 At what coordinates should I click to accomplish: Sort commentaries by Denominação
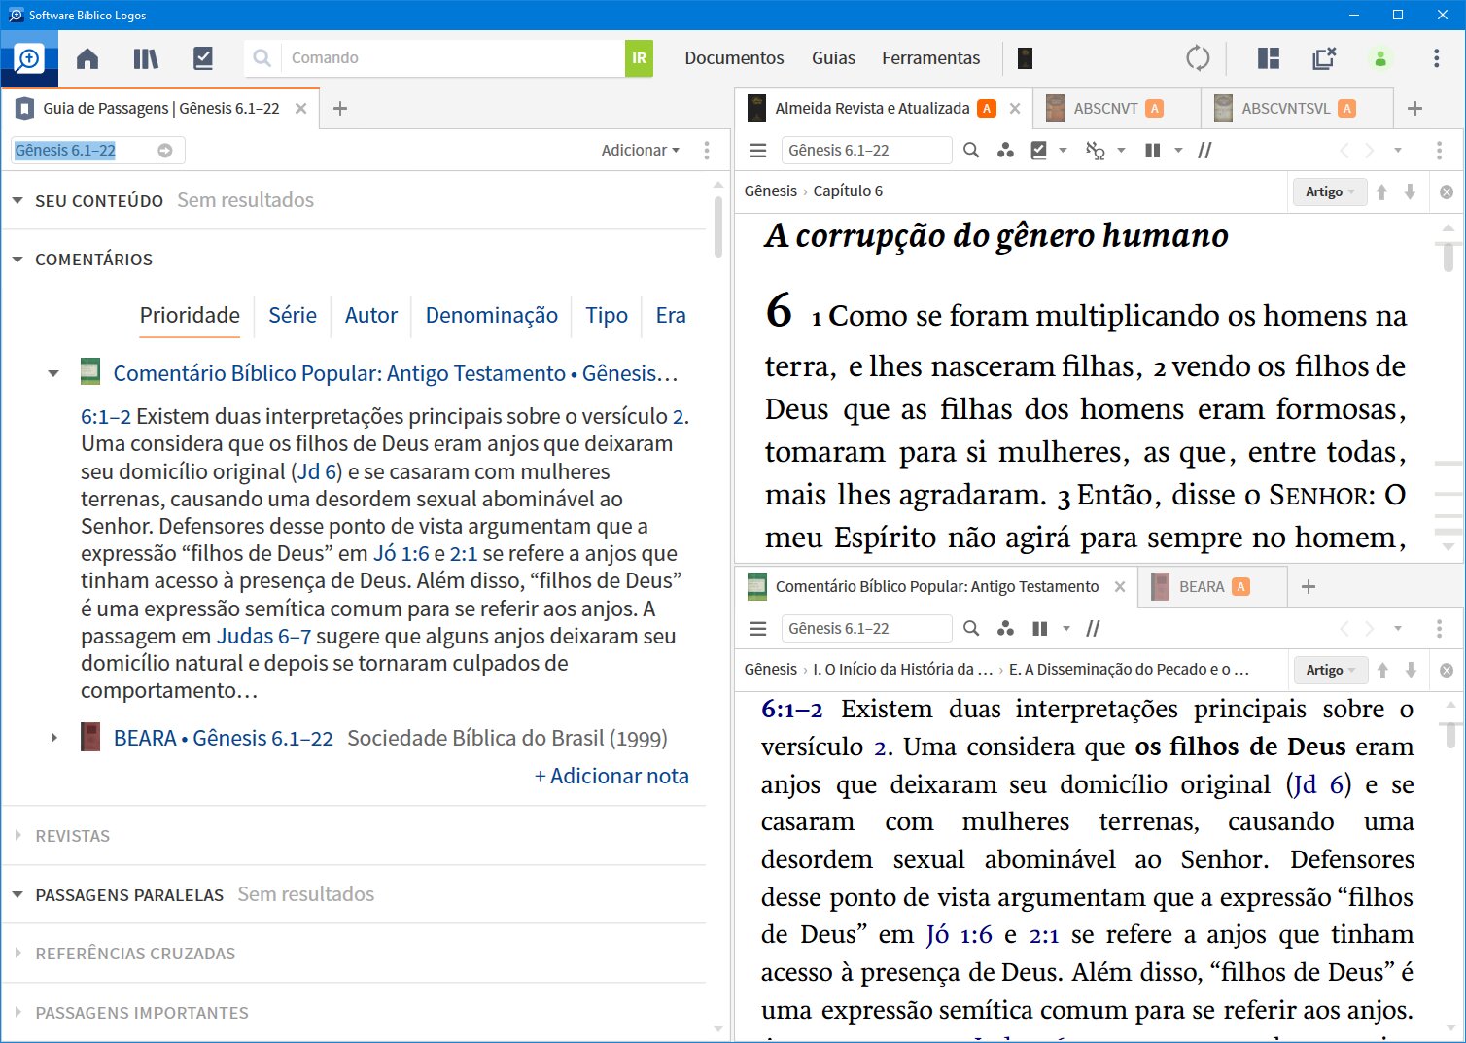492,316
